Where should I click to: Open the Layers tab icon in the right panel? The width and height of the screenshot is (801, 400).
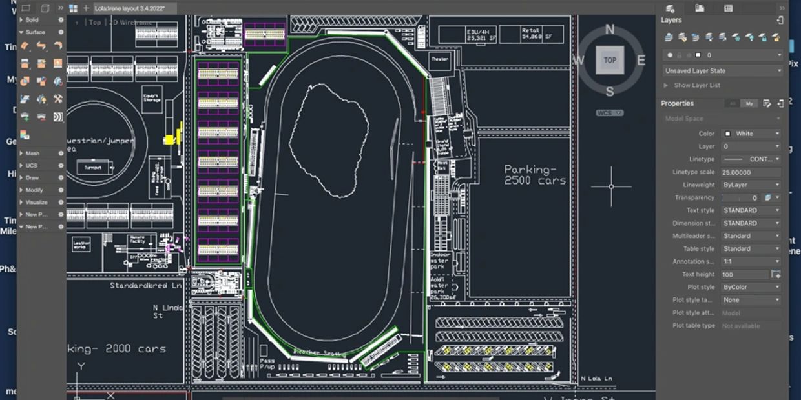pos(671,8)
